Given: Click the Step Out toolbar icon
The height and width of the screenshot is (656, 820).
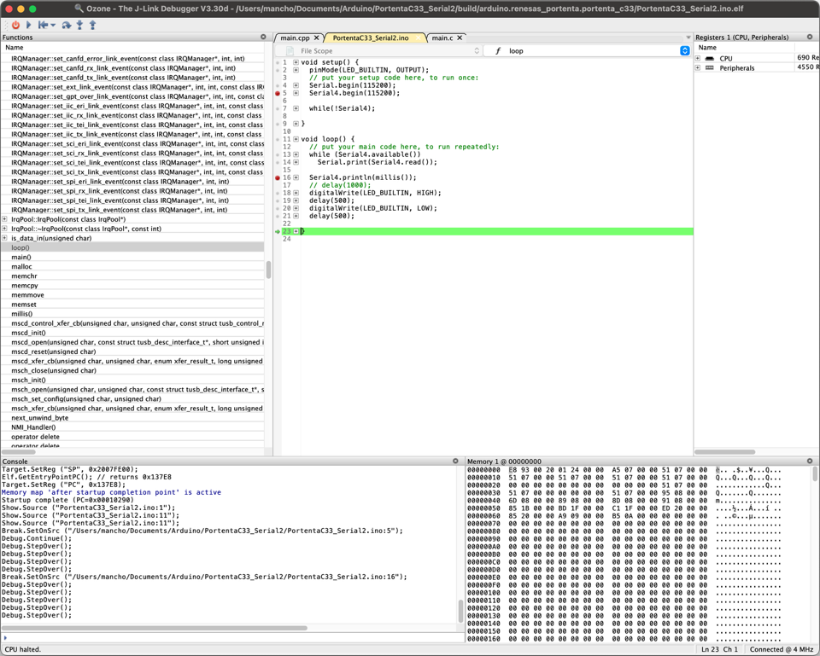Looking at the screenshot, I should pyautogui.click(x=92, y=25).
